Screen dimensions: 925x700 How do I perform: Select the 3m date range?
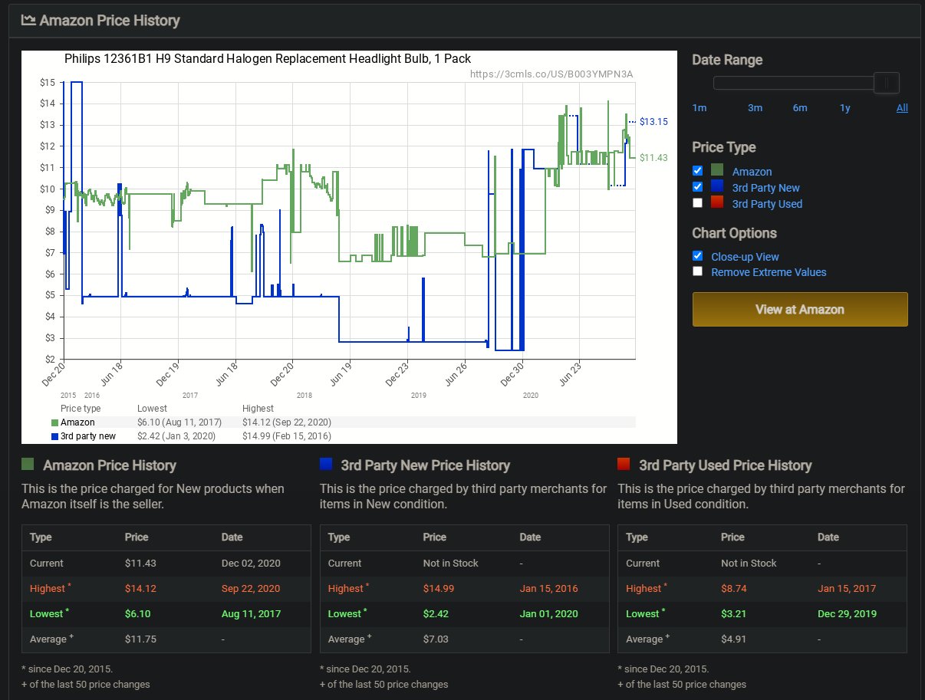[x=755, y=108]
